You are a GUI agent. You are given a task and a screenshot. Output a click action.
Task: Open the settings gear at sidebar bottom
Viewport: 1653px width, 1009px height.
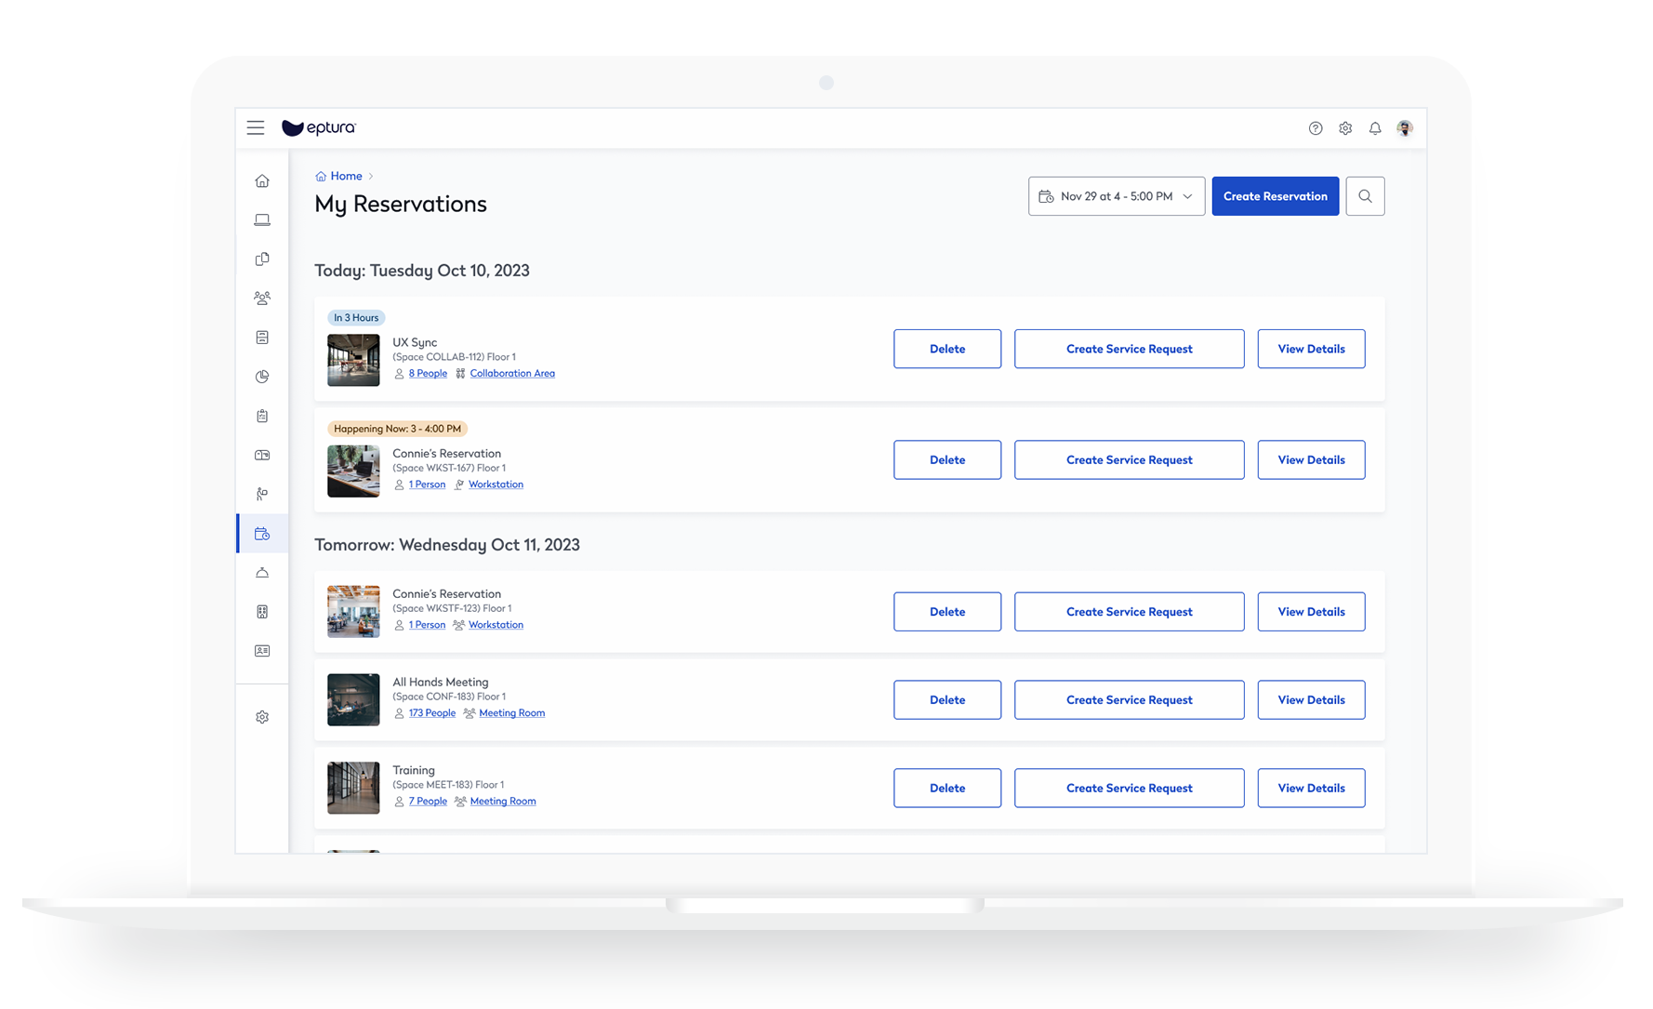(x=261, y=716)
